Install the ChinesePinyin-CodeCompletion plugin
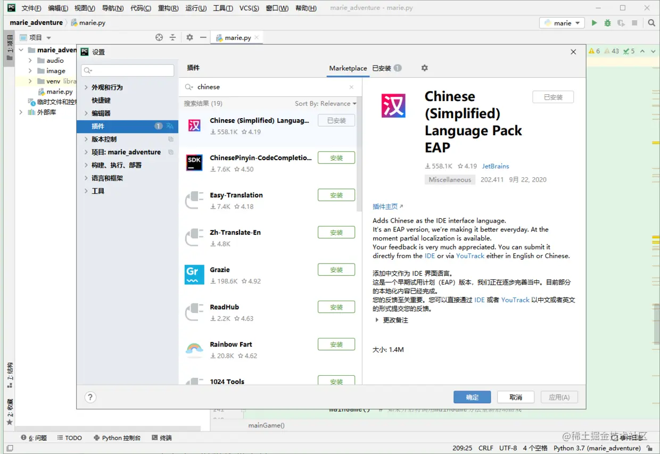660x454 pixels. coord(336,158)
